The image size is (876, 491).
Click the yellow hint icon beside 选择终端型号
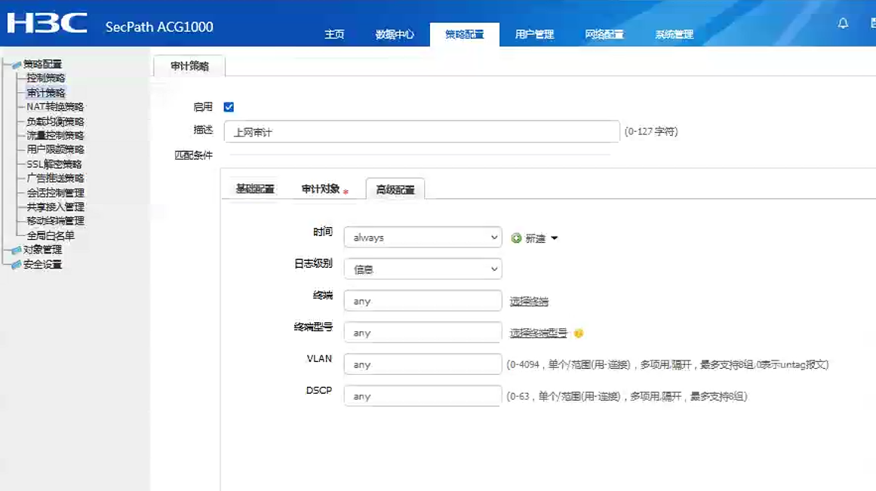coord(578,333)
